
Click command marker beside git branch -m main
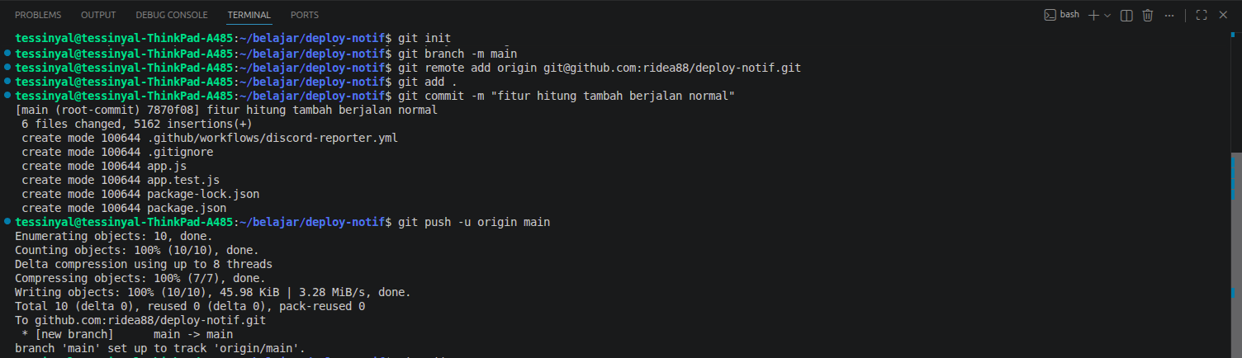point(7,53)
